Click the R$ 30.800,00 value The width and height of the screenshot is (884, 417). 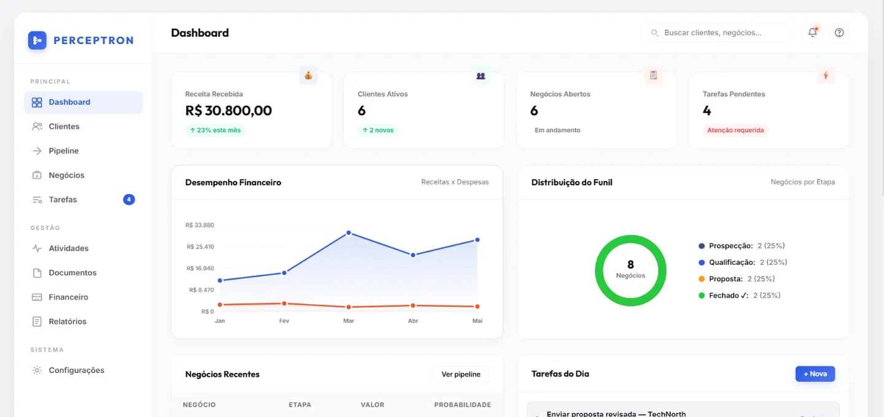(x=228, y=110)
